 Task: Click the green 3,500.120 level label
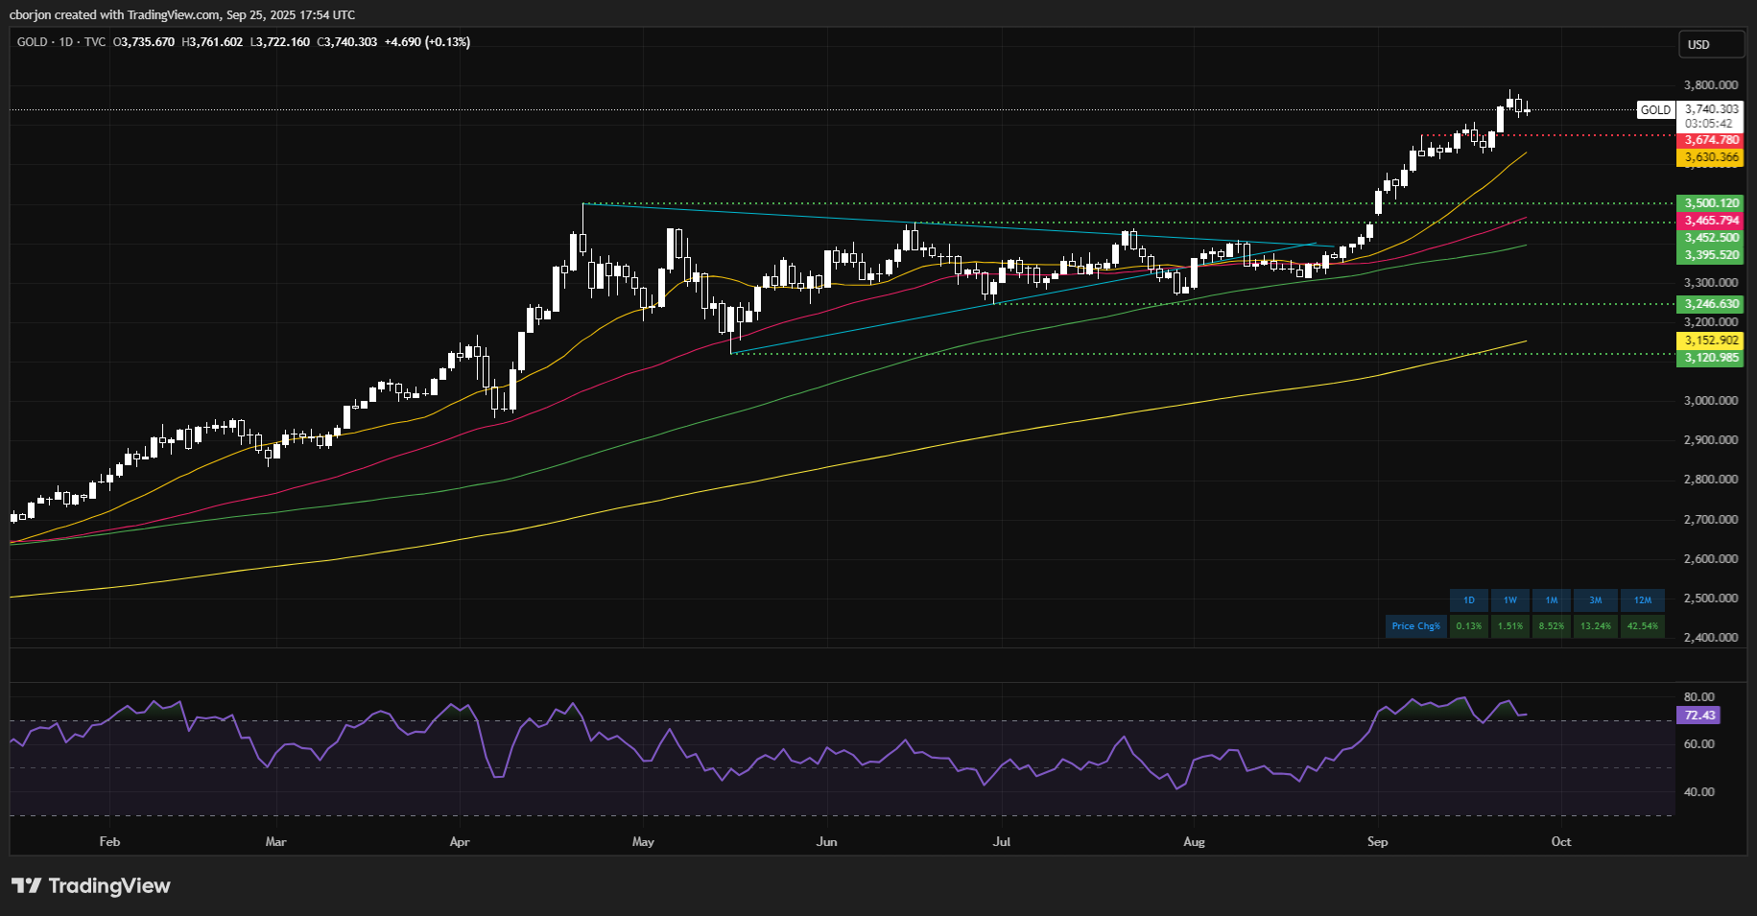point(1712,203)
